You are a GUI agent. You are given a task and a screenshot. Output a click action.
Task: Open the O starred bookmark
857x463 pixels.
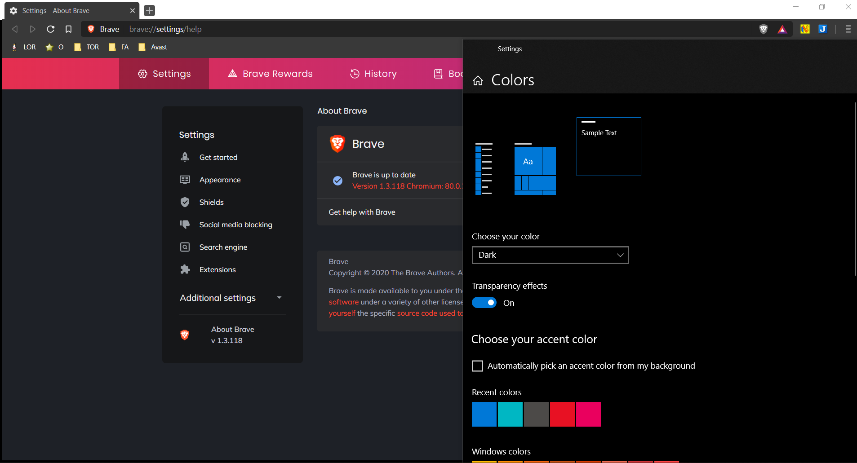[55, 47]
